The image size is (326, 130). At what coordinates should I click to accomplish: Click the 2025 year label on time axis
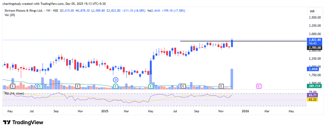click(x=105, y=111)
